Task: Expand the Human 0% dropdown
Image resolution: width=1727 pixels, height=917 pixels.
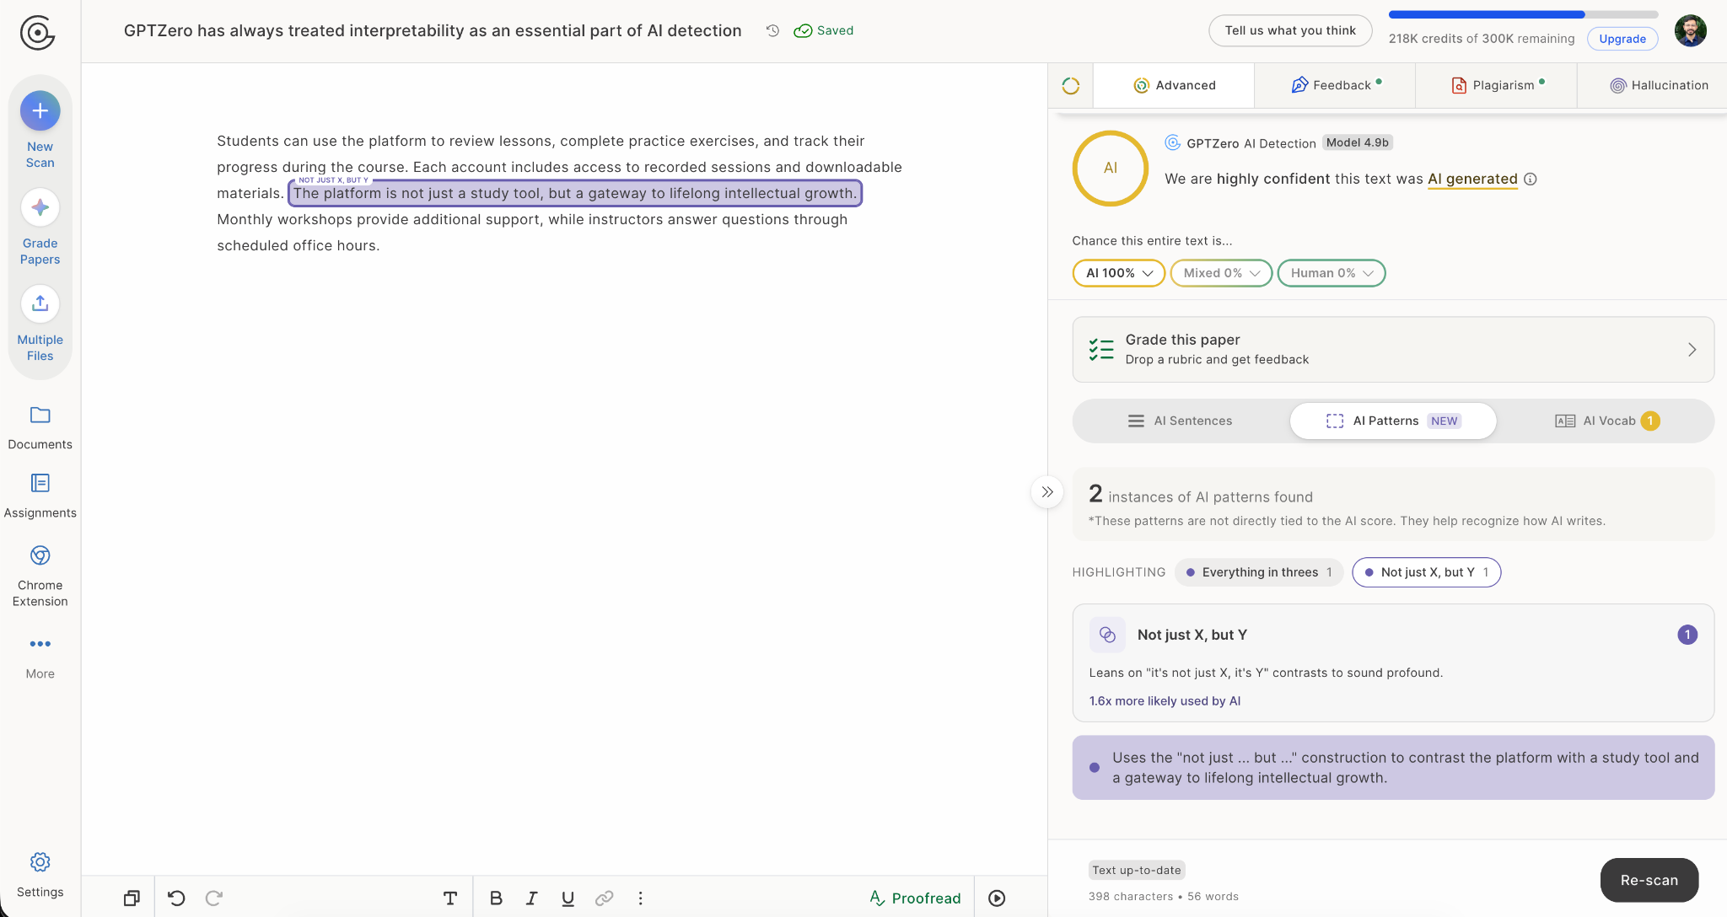Action: click(x=1332, y=273)
